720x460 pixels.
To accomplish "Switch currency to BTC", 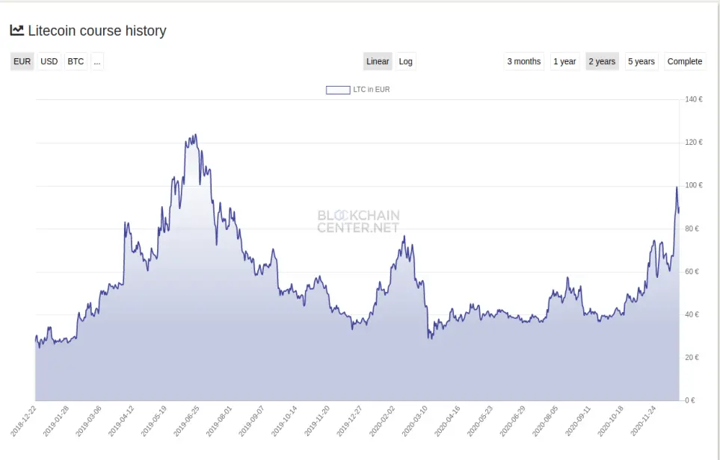I will [x=76, y=61].
